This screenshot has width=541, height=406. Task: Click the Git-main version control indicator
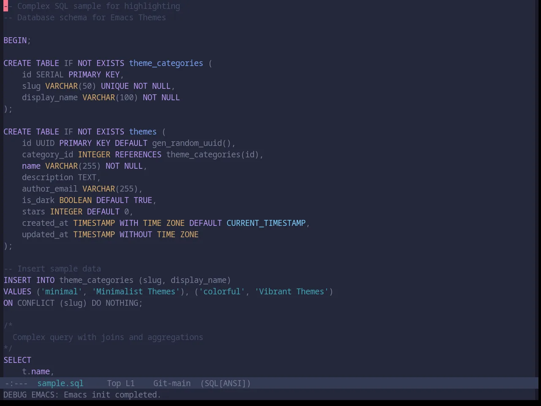click(172, 383)
